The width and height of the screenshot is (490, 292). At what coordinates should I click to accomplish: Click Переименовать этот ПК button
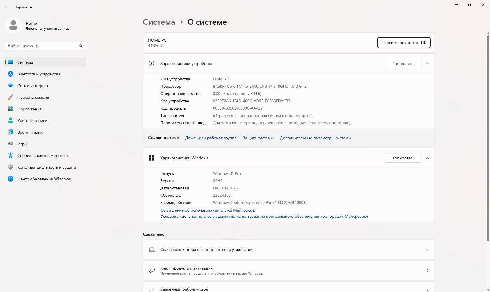pyautogui.click(x=404, y=43)
